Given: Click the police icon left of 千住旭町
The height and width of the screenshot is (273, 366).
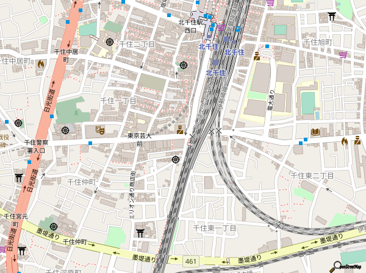Looking at the screenshot, I should 257,56.
